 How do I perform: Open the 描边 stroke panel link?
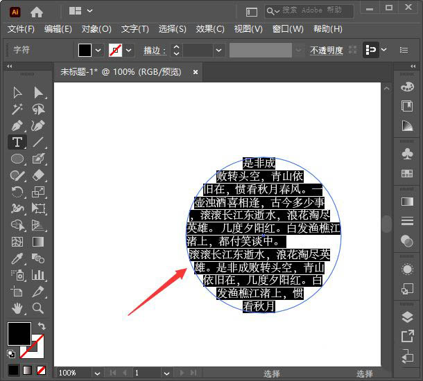(x=155, y=51)
